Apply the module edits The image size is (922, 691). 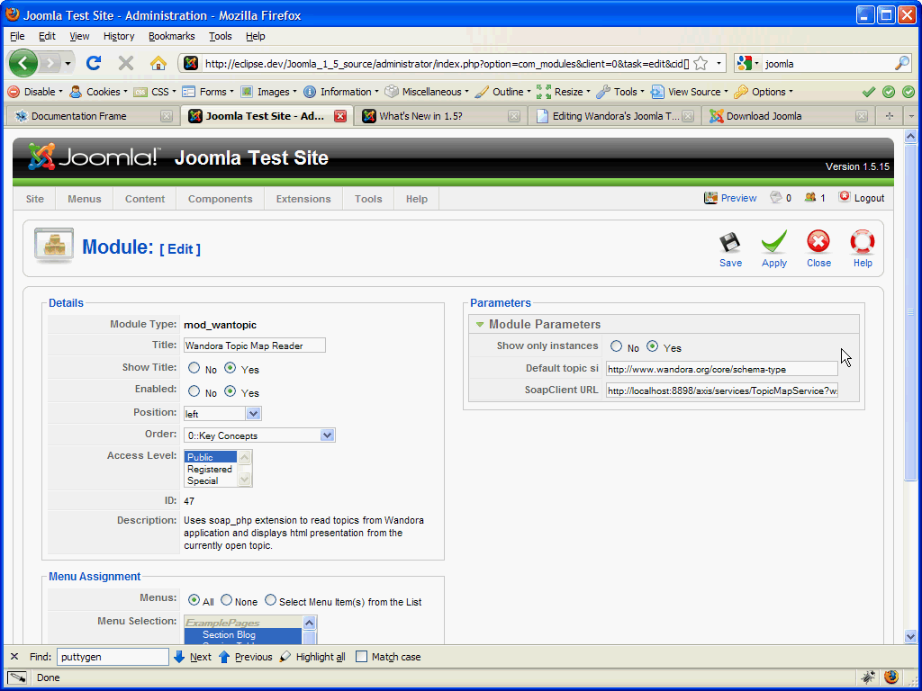tap(773, 248)
